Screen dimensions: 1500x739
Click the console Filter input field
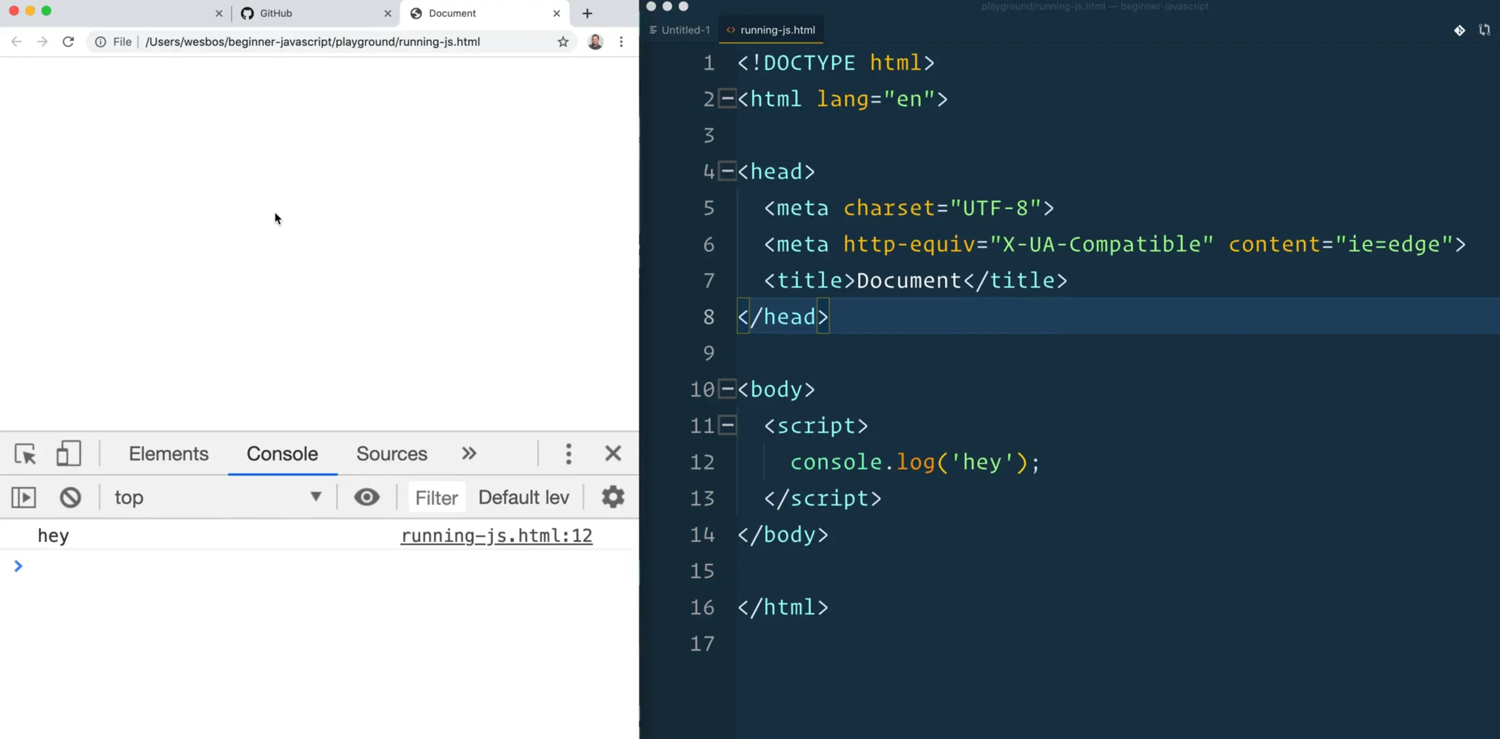pyautogui.click(x=437, y=498)
